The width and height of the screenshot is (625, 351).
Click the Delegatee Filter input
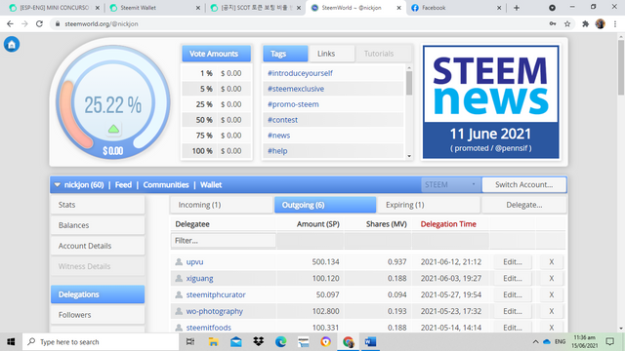(224, 241)
